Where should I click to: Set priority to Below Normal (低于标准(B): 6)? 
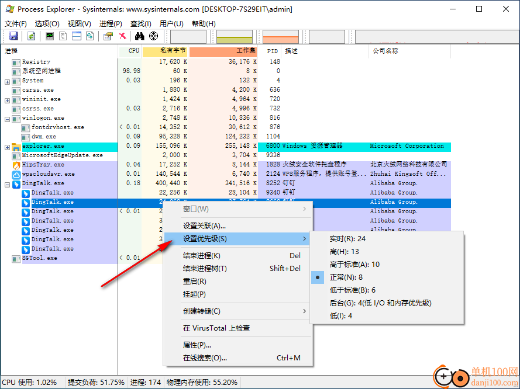pyautogui.click(x=387, y=290)
